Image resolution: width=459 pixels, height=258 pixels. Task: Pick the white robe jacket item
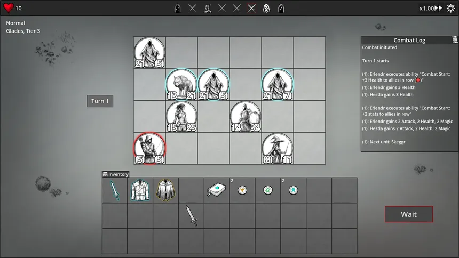click(x=140, y=190)
